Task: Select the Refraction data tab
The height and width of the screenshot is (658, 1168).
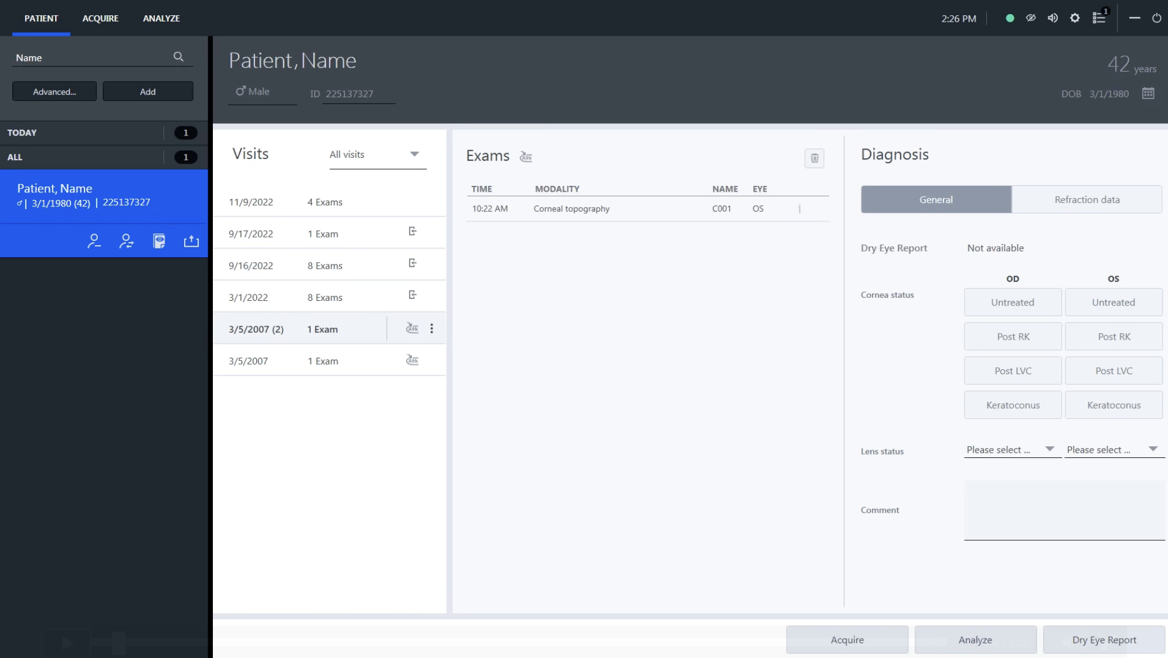Action: coord(1087,199)
